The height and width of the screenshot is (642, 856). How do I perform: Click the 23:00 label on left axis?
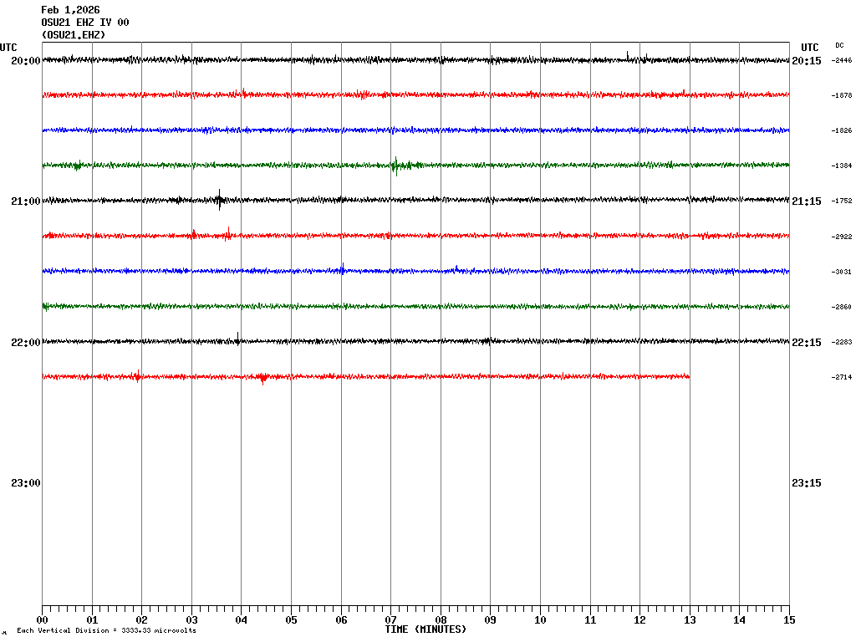pyautogui.click(x=25, y=483)
